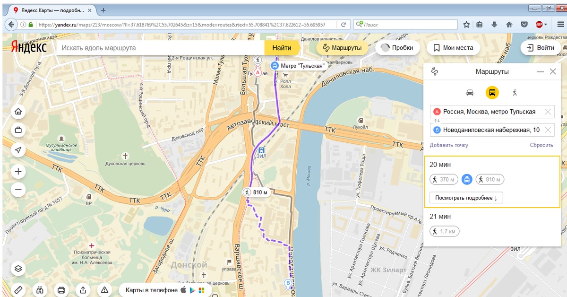The image size is (567, 297).
Task: Click the Home place icon on left sidebar
Action: (x=18, y=112)
